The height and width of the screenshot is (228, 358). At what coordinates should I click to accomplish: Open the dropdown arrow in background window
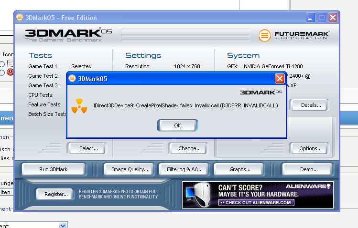pos(63,225)
